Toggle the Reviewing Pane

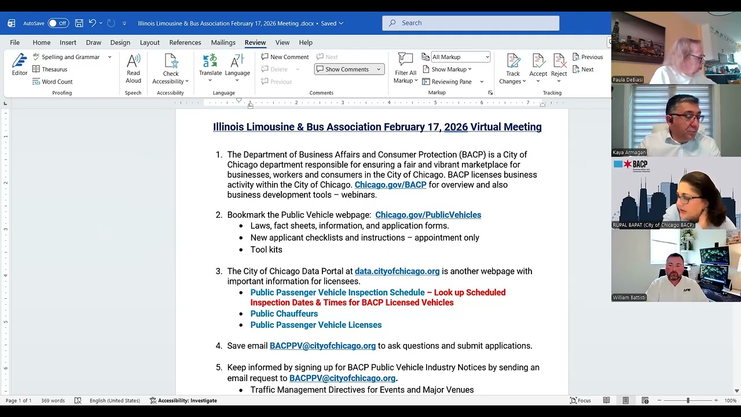point(447,82)
